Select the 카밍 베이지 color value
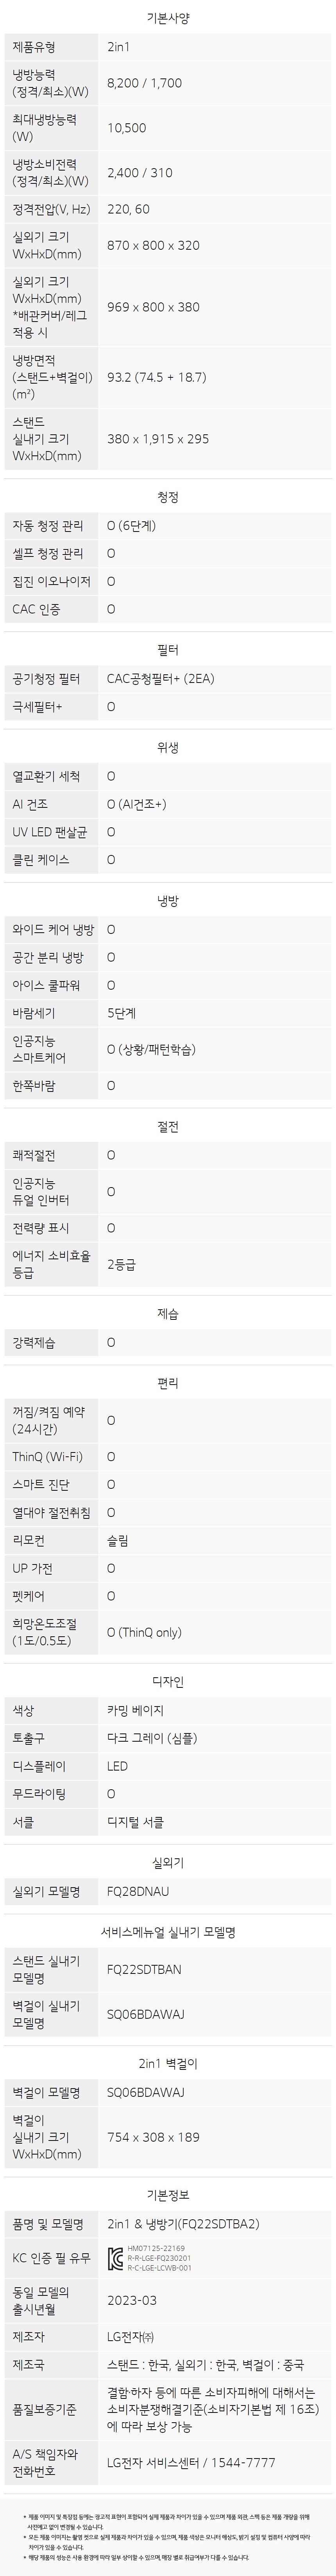Image resolution: width=336 pixels, height=2576 pixels. [135, 1711]
